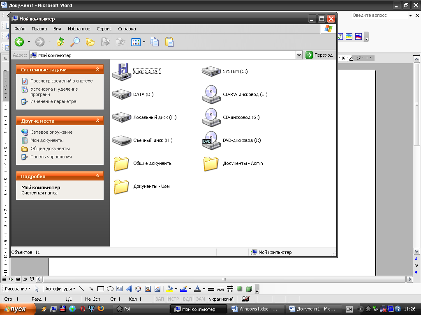Screen dimensions: 421x315
Task: Click the Paste icon in Explorer toolbar
Action: [169, 42]
